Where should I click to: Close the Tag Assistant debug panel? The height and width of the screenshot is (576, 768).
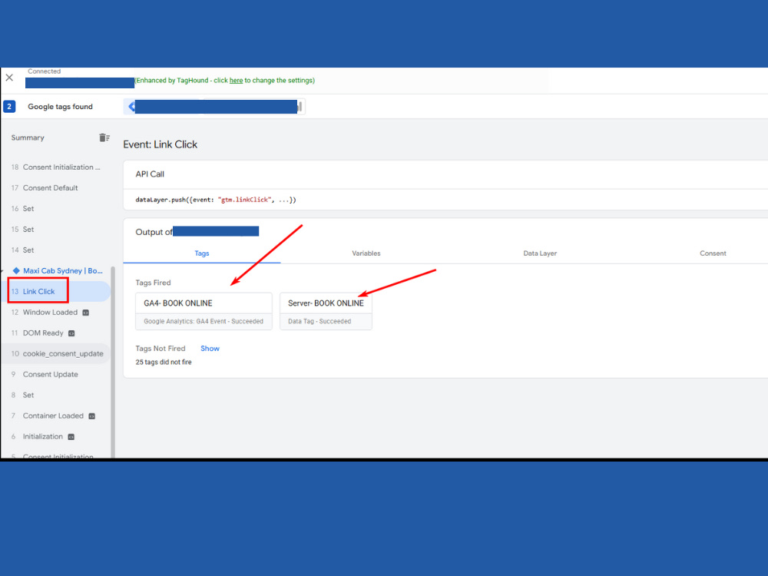tap(9, 78)
